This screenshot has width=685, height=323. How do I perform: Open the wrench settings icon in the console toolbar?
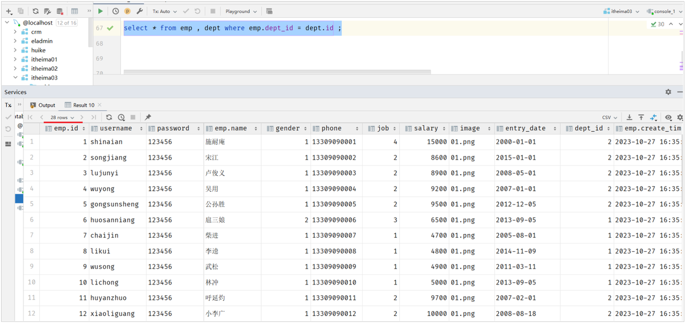click(x=140, y=11)
